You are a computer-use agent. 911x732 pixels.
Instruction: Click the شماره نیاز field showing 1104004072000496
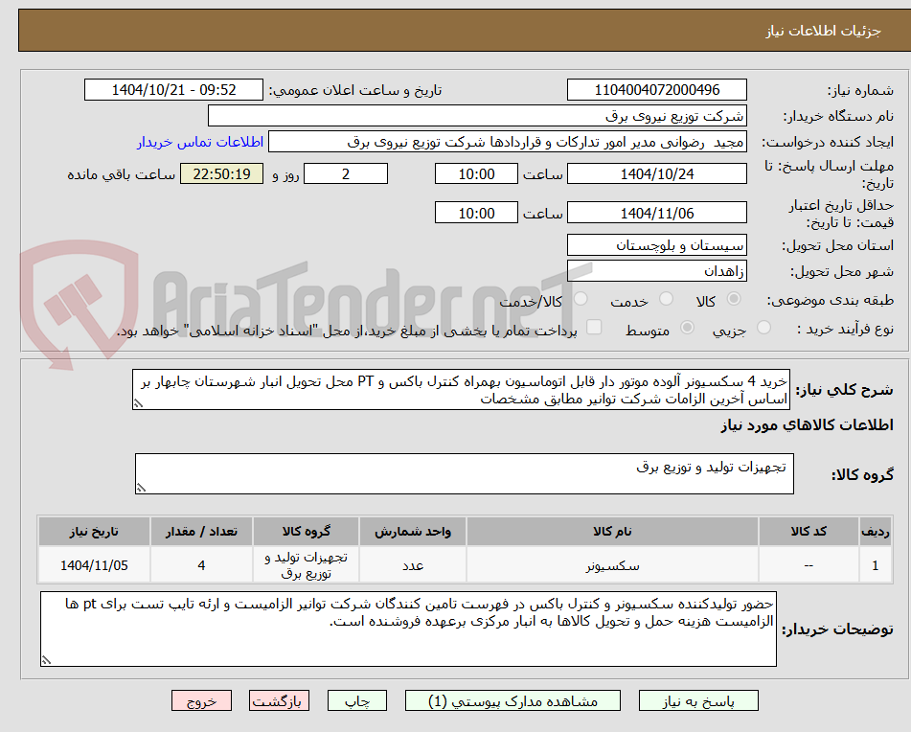pos(657,89)
